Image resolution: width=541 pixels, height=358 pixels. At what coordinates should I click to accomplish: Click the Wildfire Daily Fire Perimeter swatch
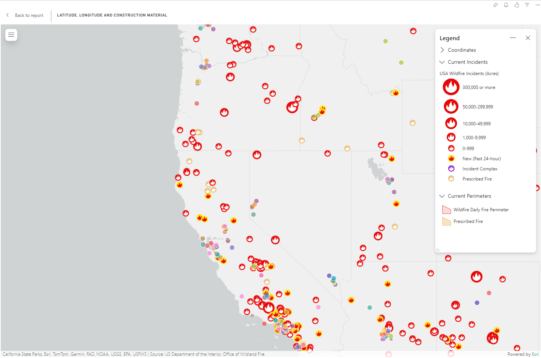446,210
